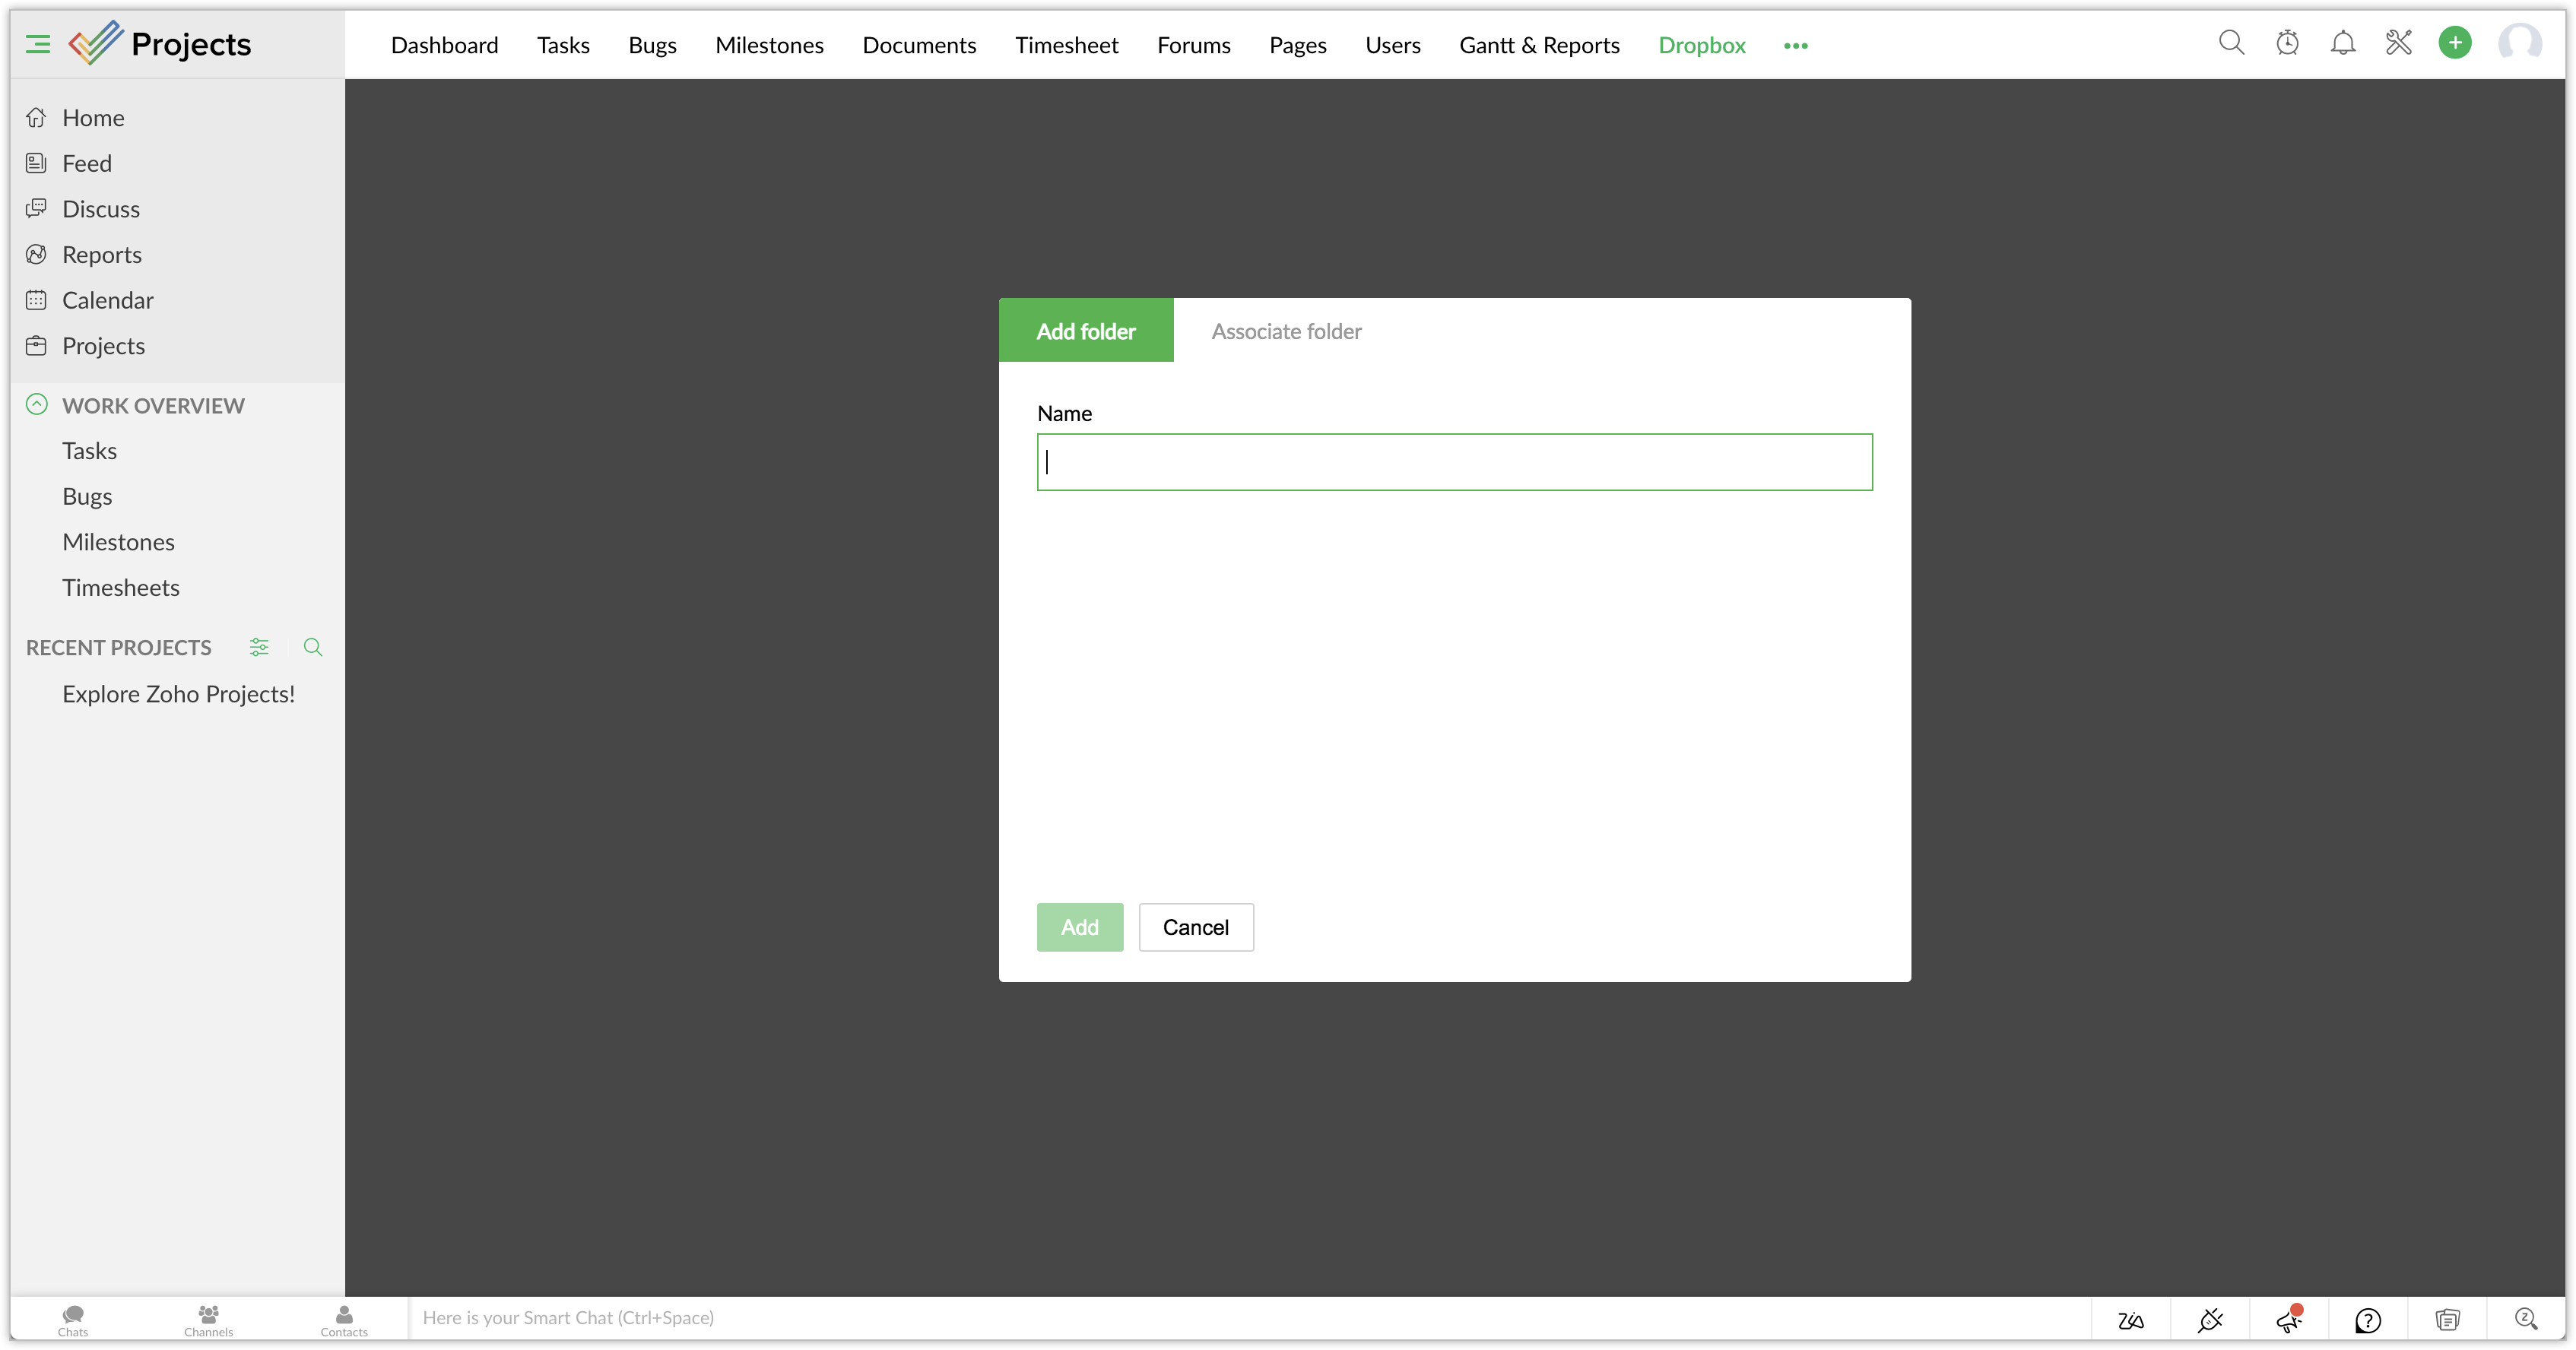Open the Channels icon in bottom bar

[208, 1319]
